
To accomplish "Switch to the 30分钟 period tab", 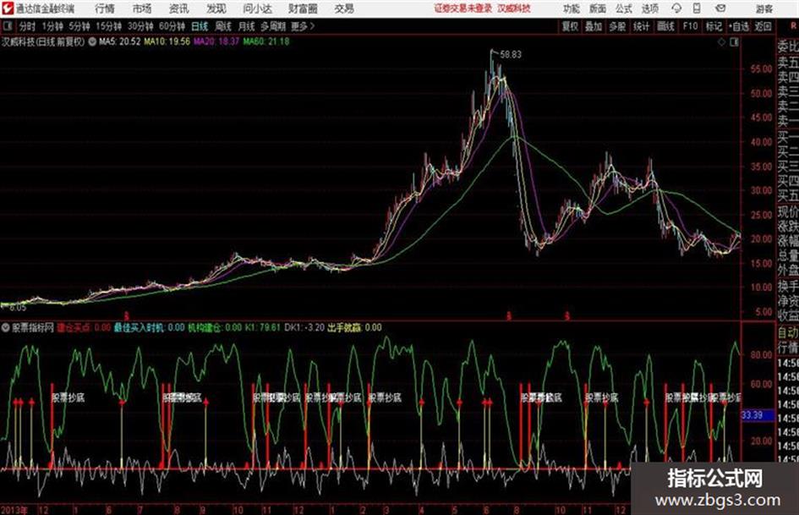I will point(140,26).
